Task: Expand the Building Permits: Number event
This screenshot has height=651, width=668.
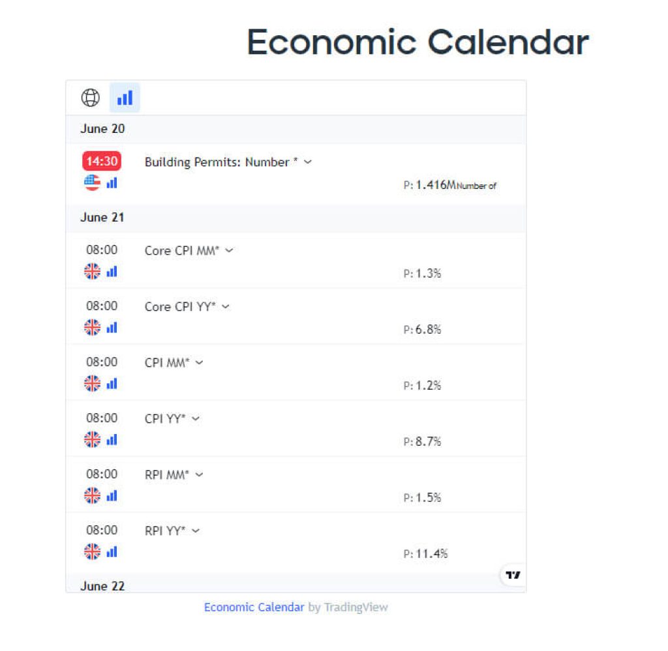Action: pyautogui.click(x=308, y=162)
